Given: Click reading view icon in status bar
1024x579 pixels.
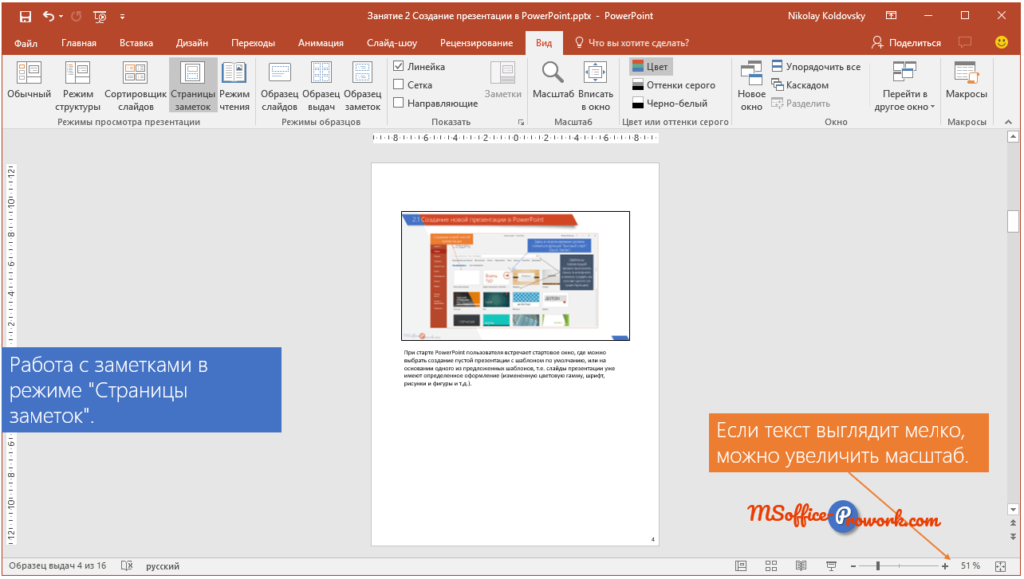Looking at the screenshot, I should (x=801, y=565).
